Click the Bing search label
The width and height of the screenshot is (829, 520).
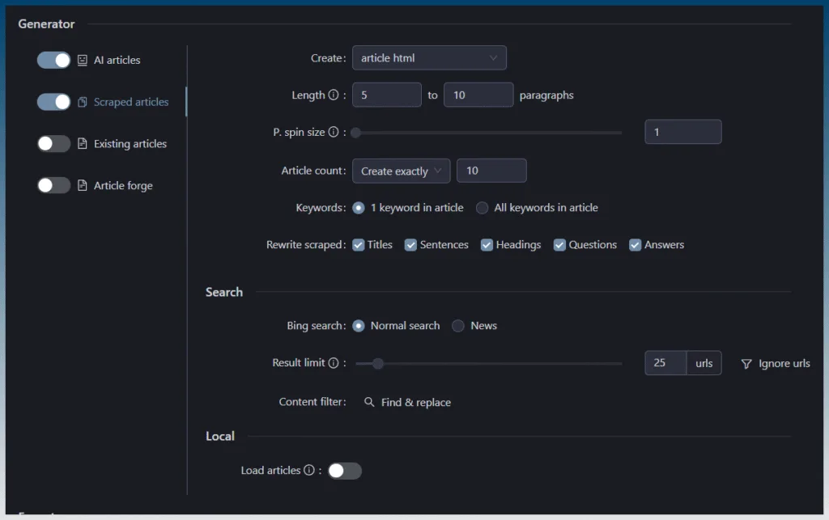317,326
